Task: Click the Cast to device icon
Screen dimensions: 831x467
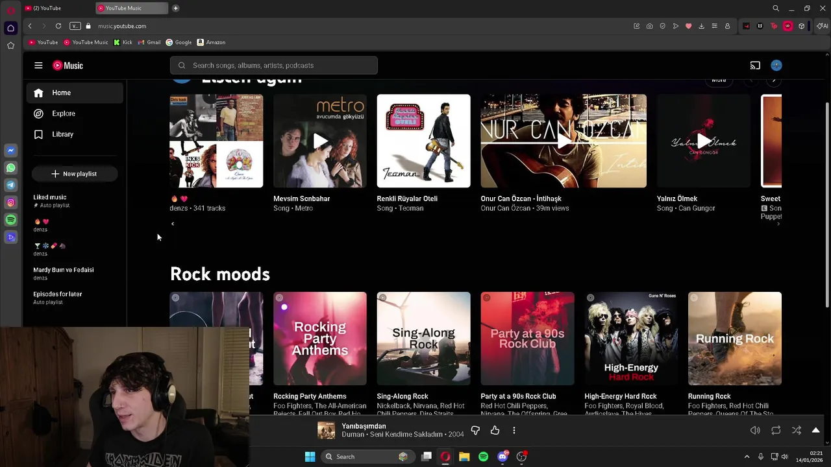Action: (755, 66)
